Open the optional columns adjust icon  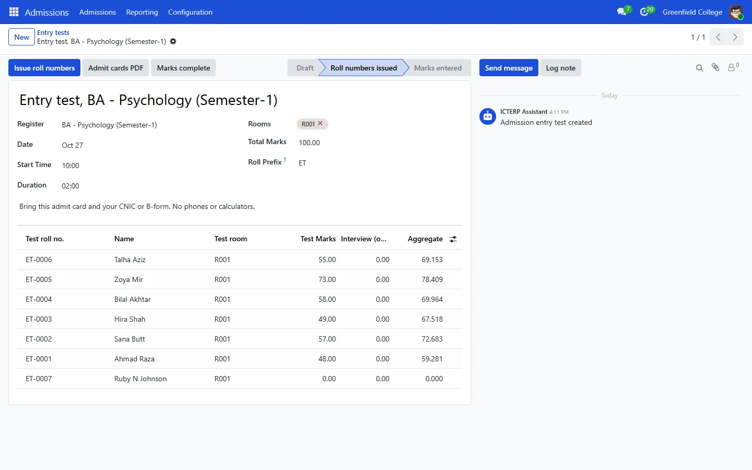(453, 239)
